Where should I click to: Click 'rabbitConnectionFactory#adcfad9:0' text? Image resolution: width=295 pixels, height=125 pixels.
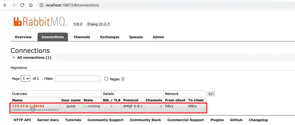click(35, 110)
